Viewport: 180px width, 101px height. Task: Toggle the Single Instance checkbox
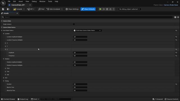tap(74, 24)
